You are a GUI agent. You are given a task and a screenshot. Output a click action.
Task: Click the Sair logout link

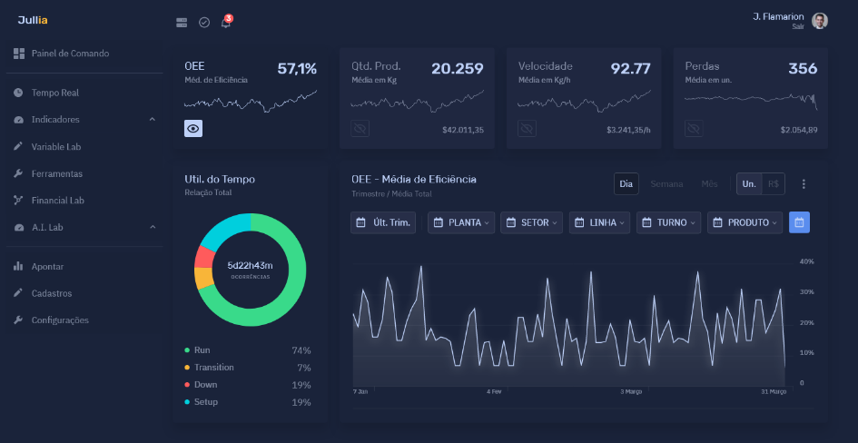[797, 27]
